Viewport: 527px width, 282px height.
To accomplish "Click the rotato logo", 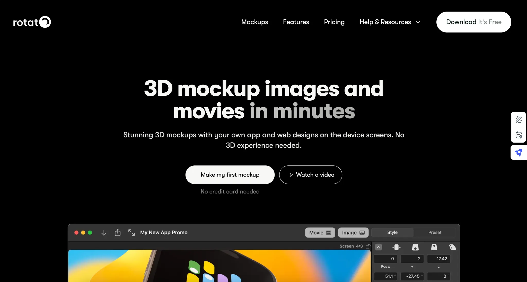I will point(32,22).
